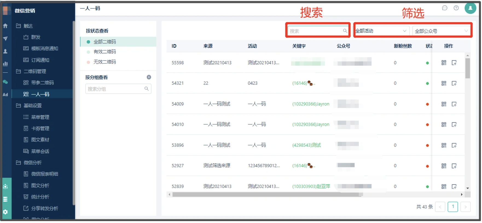The height and width of the screenshot is (223, 482).
Task: Click export icon for ID 54321
Action: point(454,83)
